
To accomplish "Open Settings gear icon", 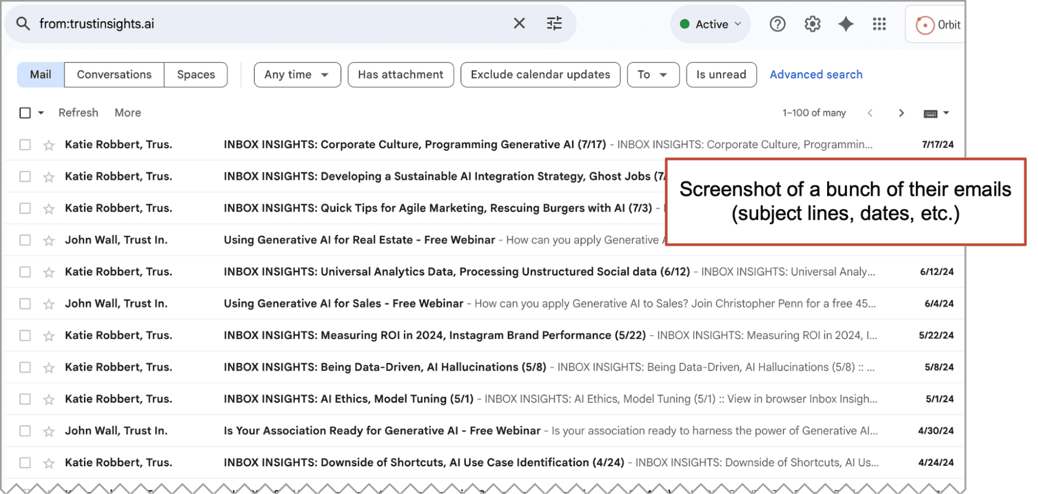I will coord(812,24).
